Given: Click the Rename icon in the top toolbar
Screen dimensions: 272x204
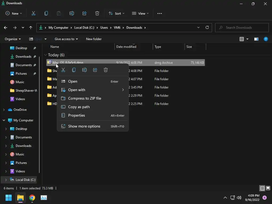Looking at the screenshot, I should point(72,13).
